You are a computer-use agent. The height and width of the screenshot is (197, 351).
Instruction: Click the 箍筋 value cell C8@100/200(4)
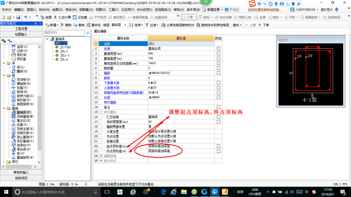pos(181,73)
